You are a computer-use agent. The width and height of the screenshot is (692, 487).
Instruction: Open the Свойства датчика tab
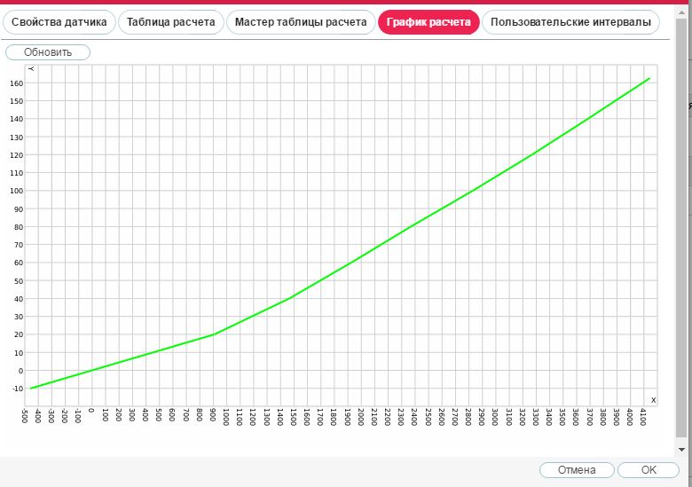pyautogui.click(x=59, y=22)
